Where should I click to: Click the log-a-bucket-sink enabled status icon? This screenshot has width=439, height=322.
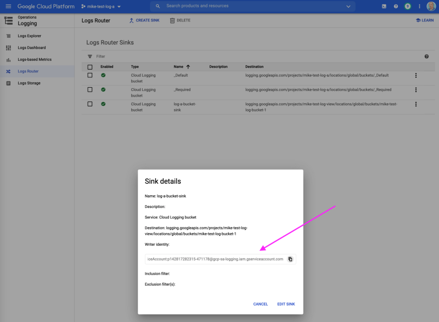click(x=103, y=104)
